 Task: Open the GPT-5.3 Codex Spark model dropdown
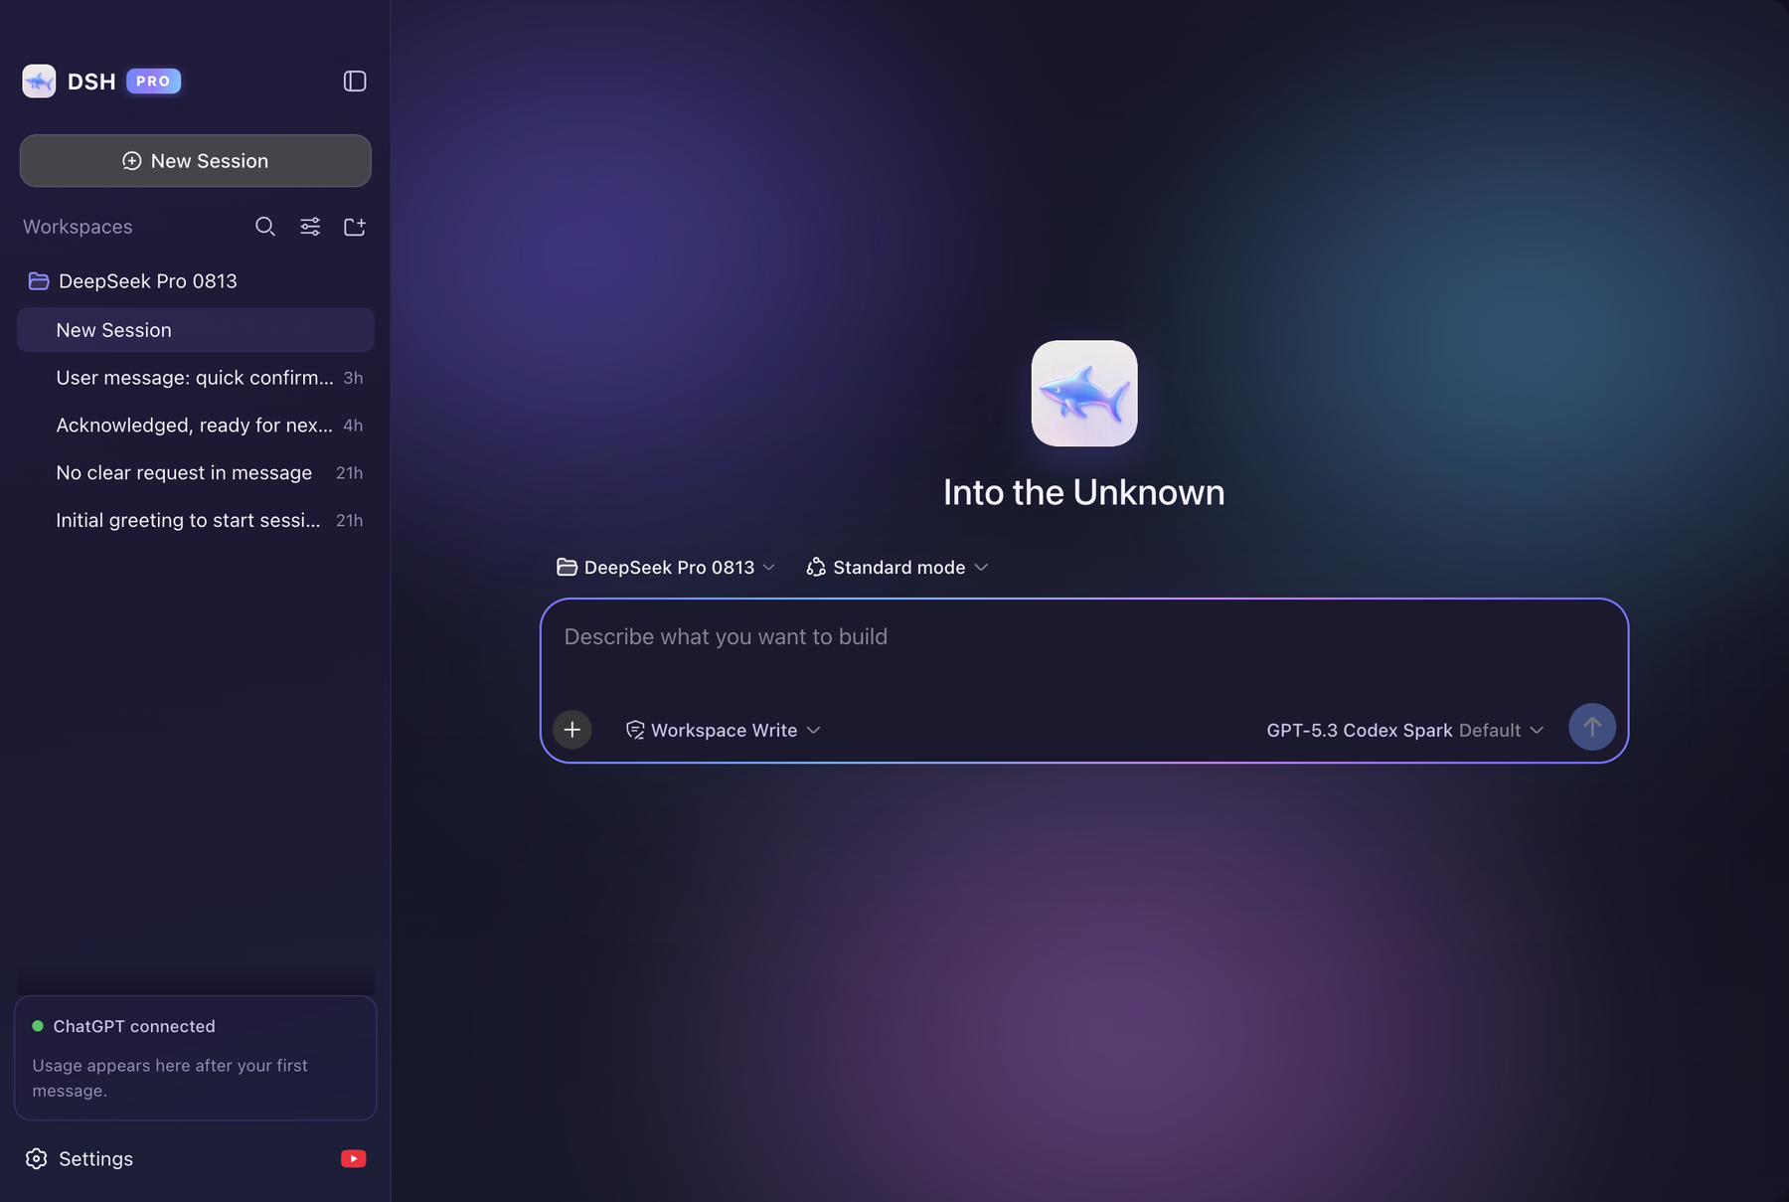pyautogui.click(x=1405, y=731)
